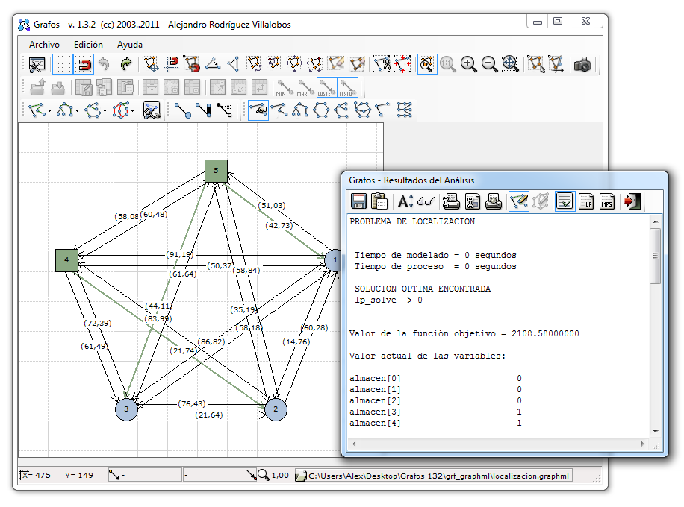Open the LP model file view
684x507 pixels.
(586, 201)
